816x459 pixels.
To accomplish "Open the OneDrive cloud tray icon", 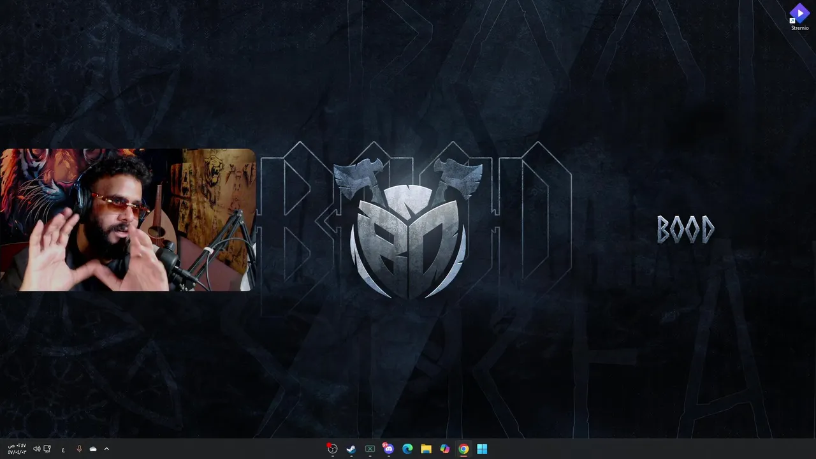I will pyautogui.click(x=93, y=449).
